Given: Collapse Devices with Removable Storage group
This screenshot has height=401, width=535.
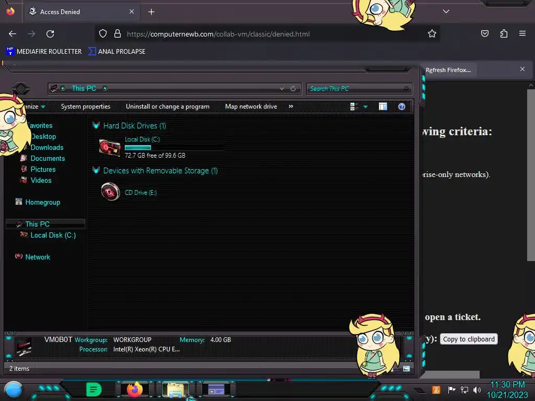Looking at the screenshot, I should click(96, 170).
